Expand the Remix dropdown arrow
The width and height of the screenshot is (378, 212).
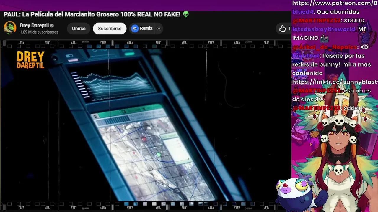159,29
